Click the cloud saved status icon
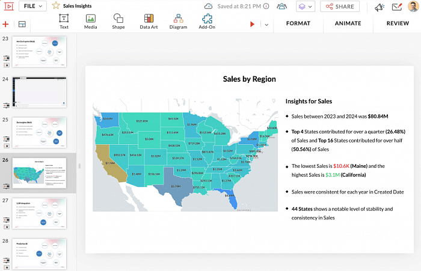This screenshot has height=271, width=421. pos(208,6)
